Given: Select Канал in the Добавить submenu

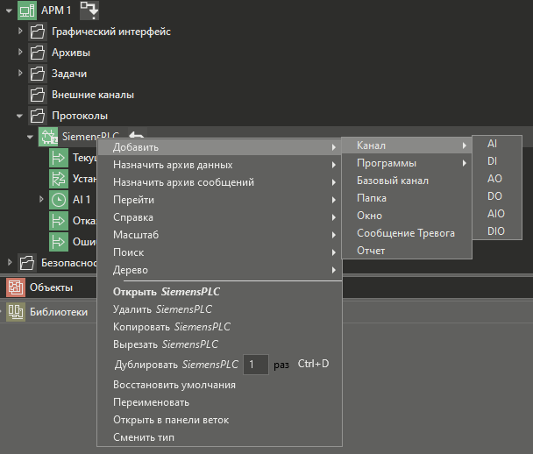Looking at the screenshot, I should 407,145.
